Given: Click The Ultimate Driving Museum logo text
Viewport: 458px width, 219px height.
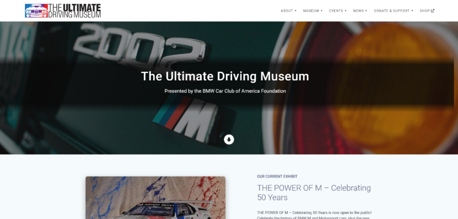Looking at the screenshot, I should tap(75, 11).
